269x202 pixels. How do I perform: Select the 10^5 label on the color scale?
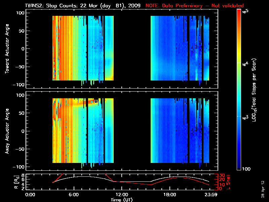(245, 11)
